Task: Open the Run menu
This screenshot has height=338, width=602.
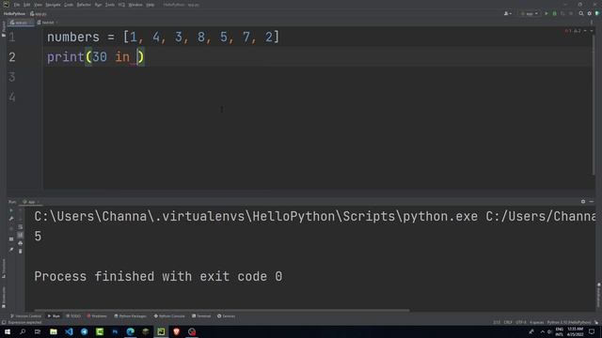Action: pos(98,5)
